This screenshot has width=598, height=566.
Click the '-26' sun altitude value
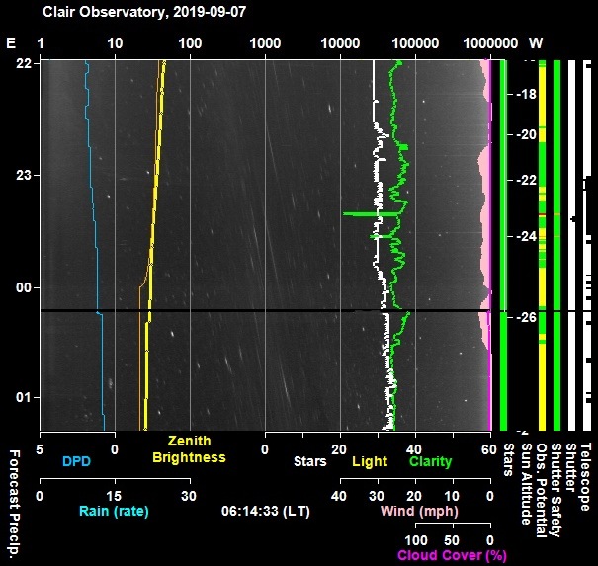(x=526, y=317)
